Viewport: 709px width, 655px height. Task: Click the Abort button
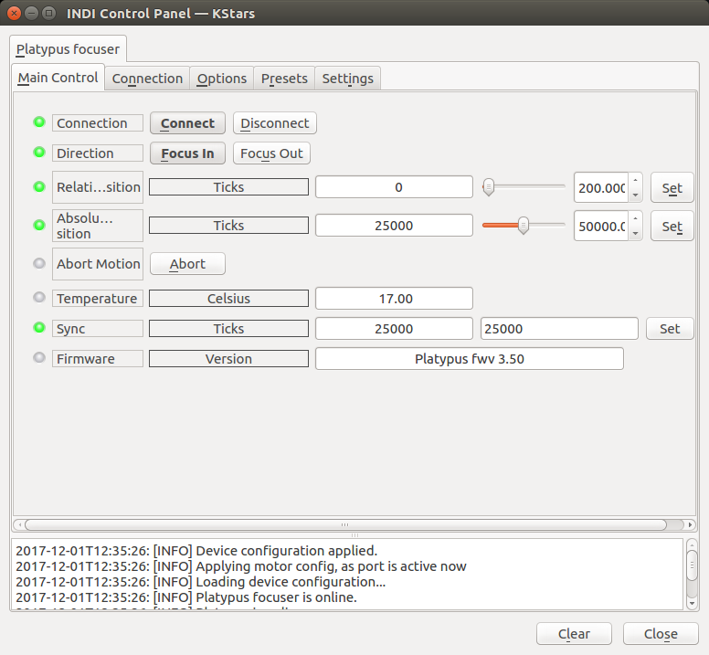tap(187, 264)
